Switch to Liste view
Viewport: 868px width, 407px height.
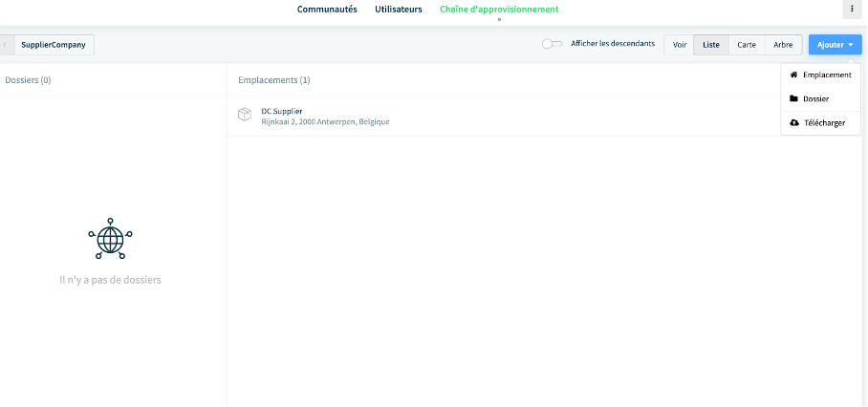[711, 45]
